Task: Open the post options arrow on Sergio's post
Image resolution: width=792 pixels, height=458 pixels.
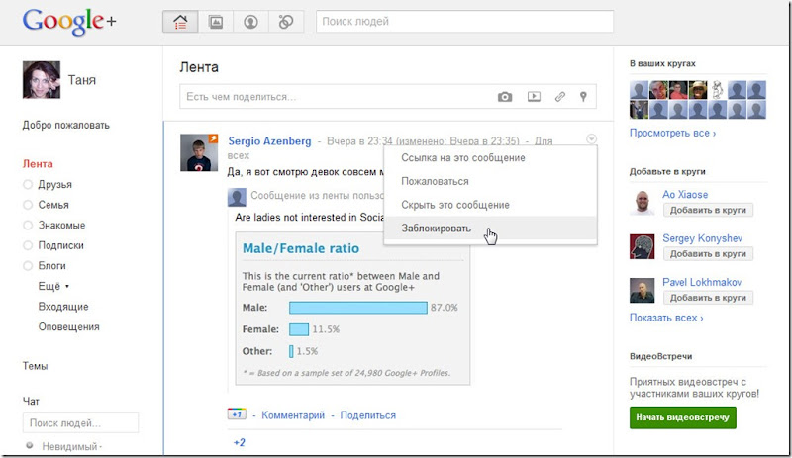Action: [x=591, y=138]
